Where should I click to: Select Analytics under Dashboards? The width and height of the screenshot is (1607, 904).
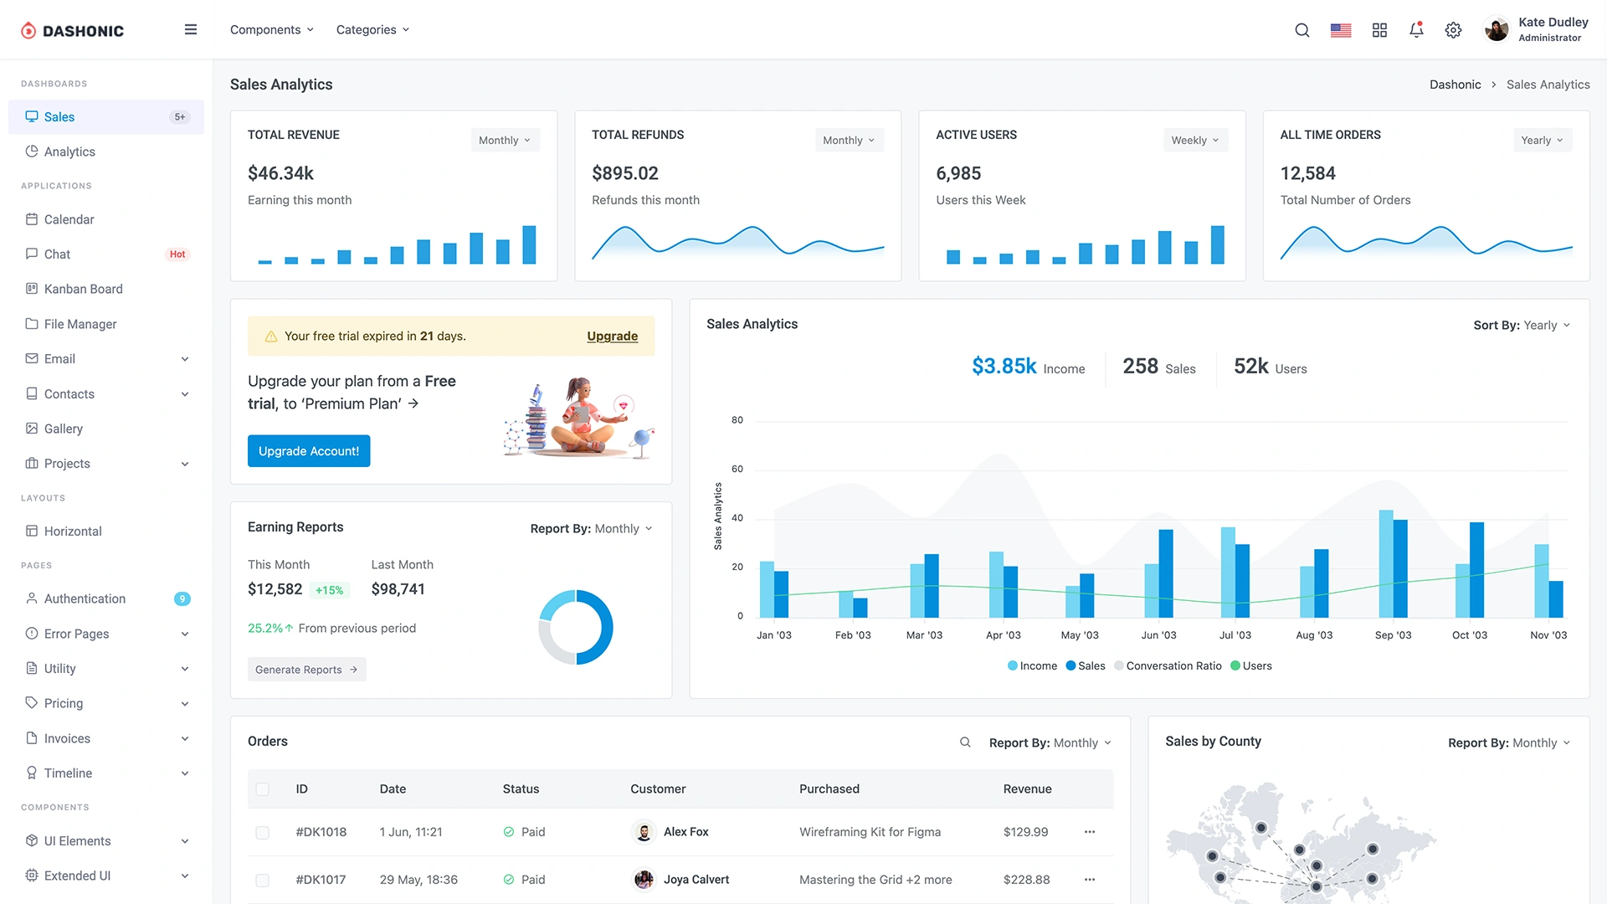click(x=69, y=152)
